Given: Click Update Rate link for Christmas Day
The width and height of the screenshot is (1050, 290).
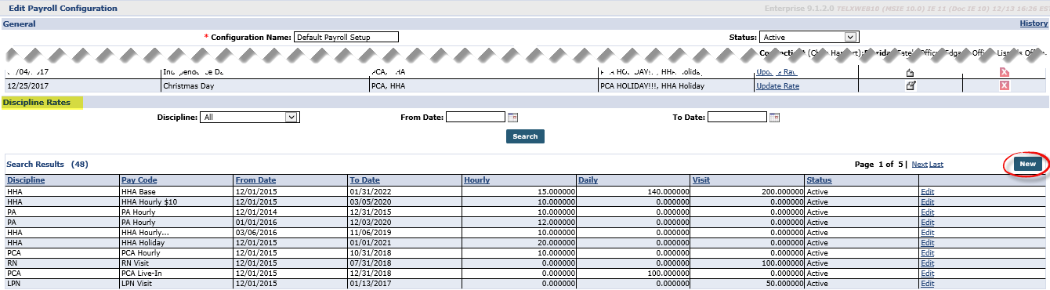Looking at the screenshot, I should click(777, 86).
